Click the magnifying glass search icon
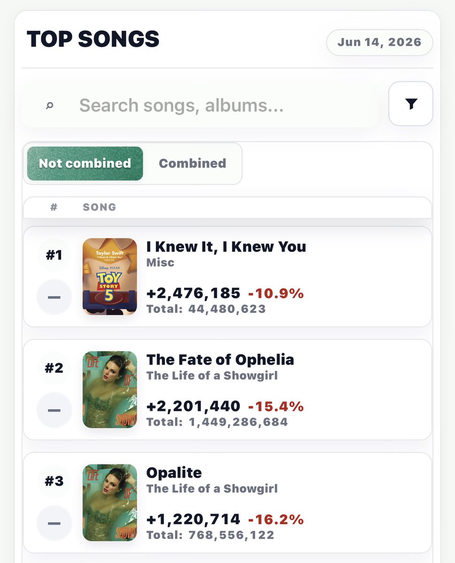 click(50, 106)
